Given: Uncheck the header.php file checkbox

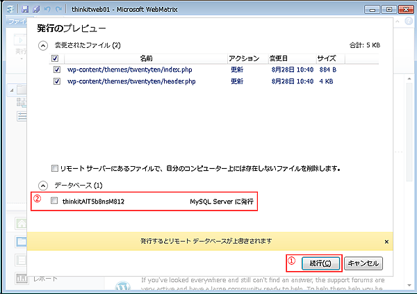Looking at the screenshot, I should (x=57, y=81).
